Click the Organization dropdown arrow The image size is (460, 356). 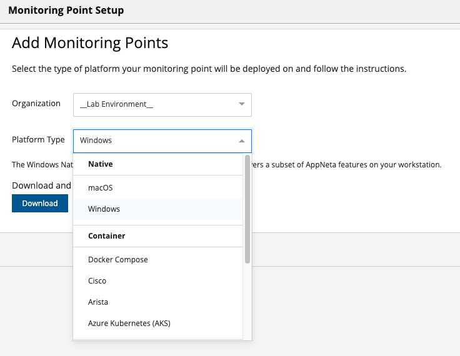tap(242, 104)
